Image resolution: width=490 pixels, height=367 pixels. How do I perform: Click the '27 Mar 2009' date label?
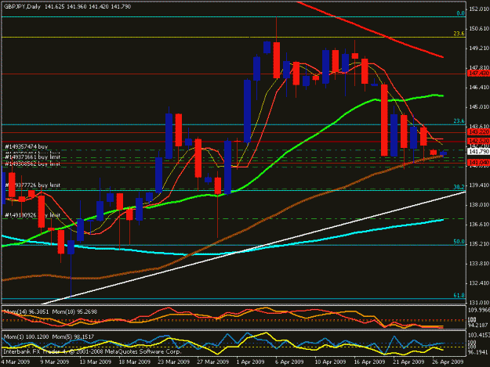pyautogui.click(x=212, y=362)
